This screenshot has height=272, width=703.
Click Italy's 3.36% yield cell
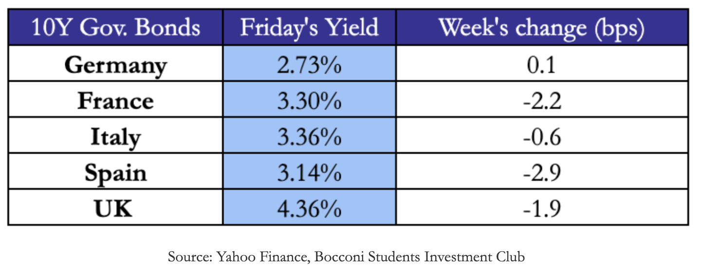click(310, 137)
